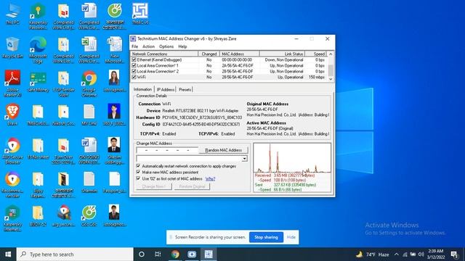Open the Help menu
The width and height of the screenshot is (465, 261).
click(x=182, y=46)
